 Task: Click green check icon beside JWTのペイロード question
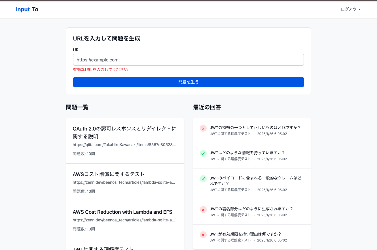[203, 179]
